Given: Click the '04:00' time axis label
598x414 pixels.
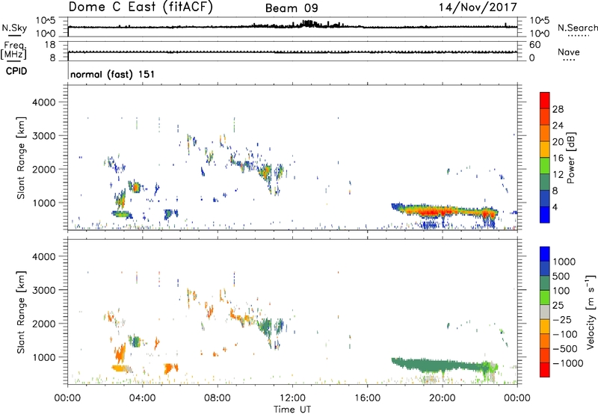Looking at the screenshot, I should [x=142, y=398].
